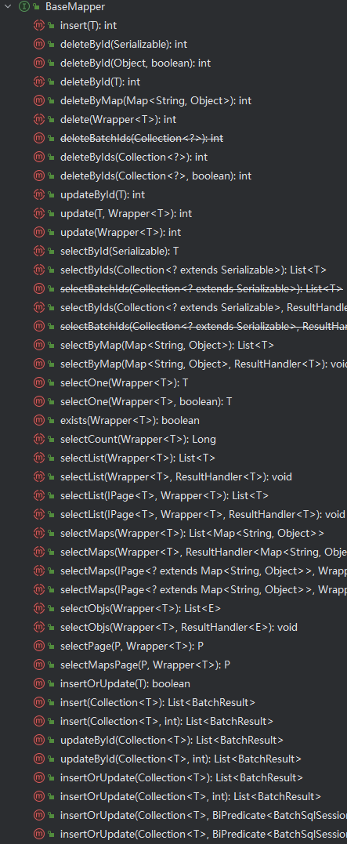
Task: Select selectMaps(Wrapper<T>, ResultHandler<Map...) method
Action: click(204, 552)
